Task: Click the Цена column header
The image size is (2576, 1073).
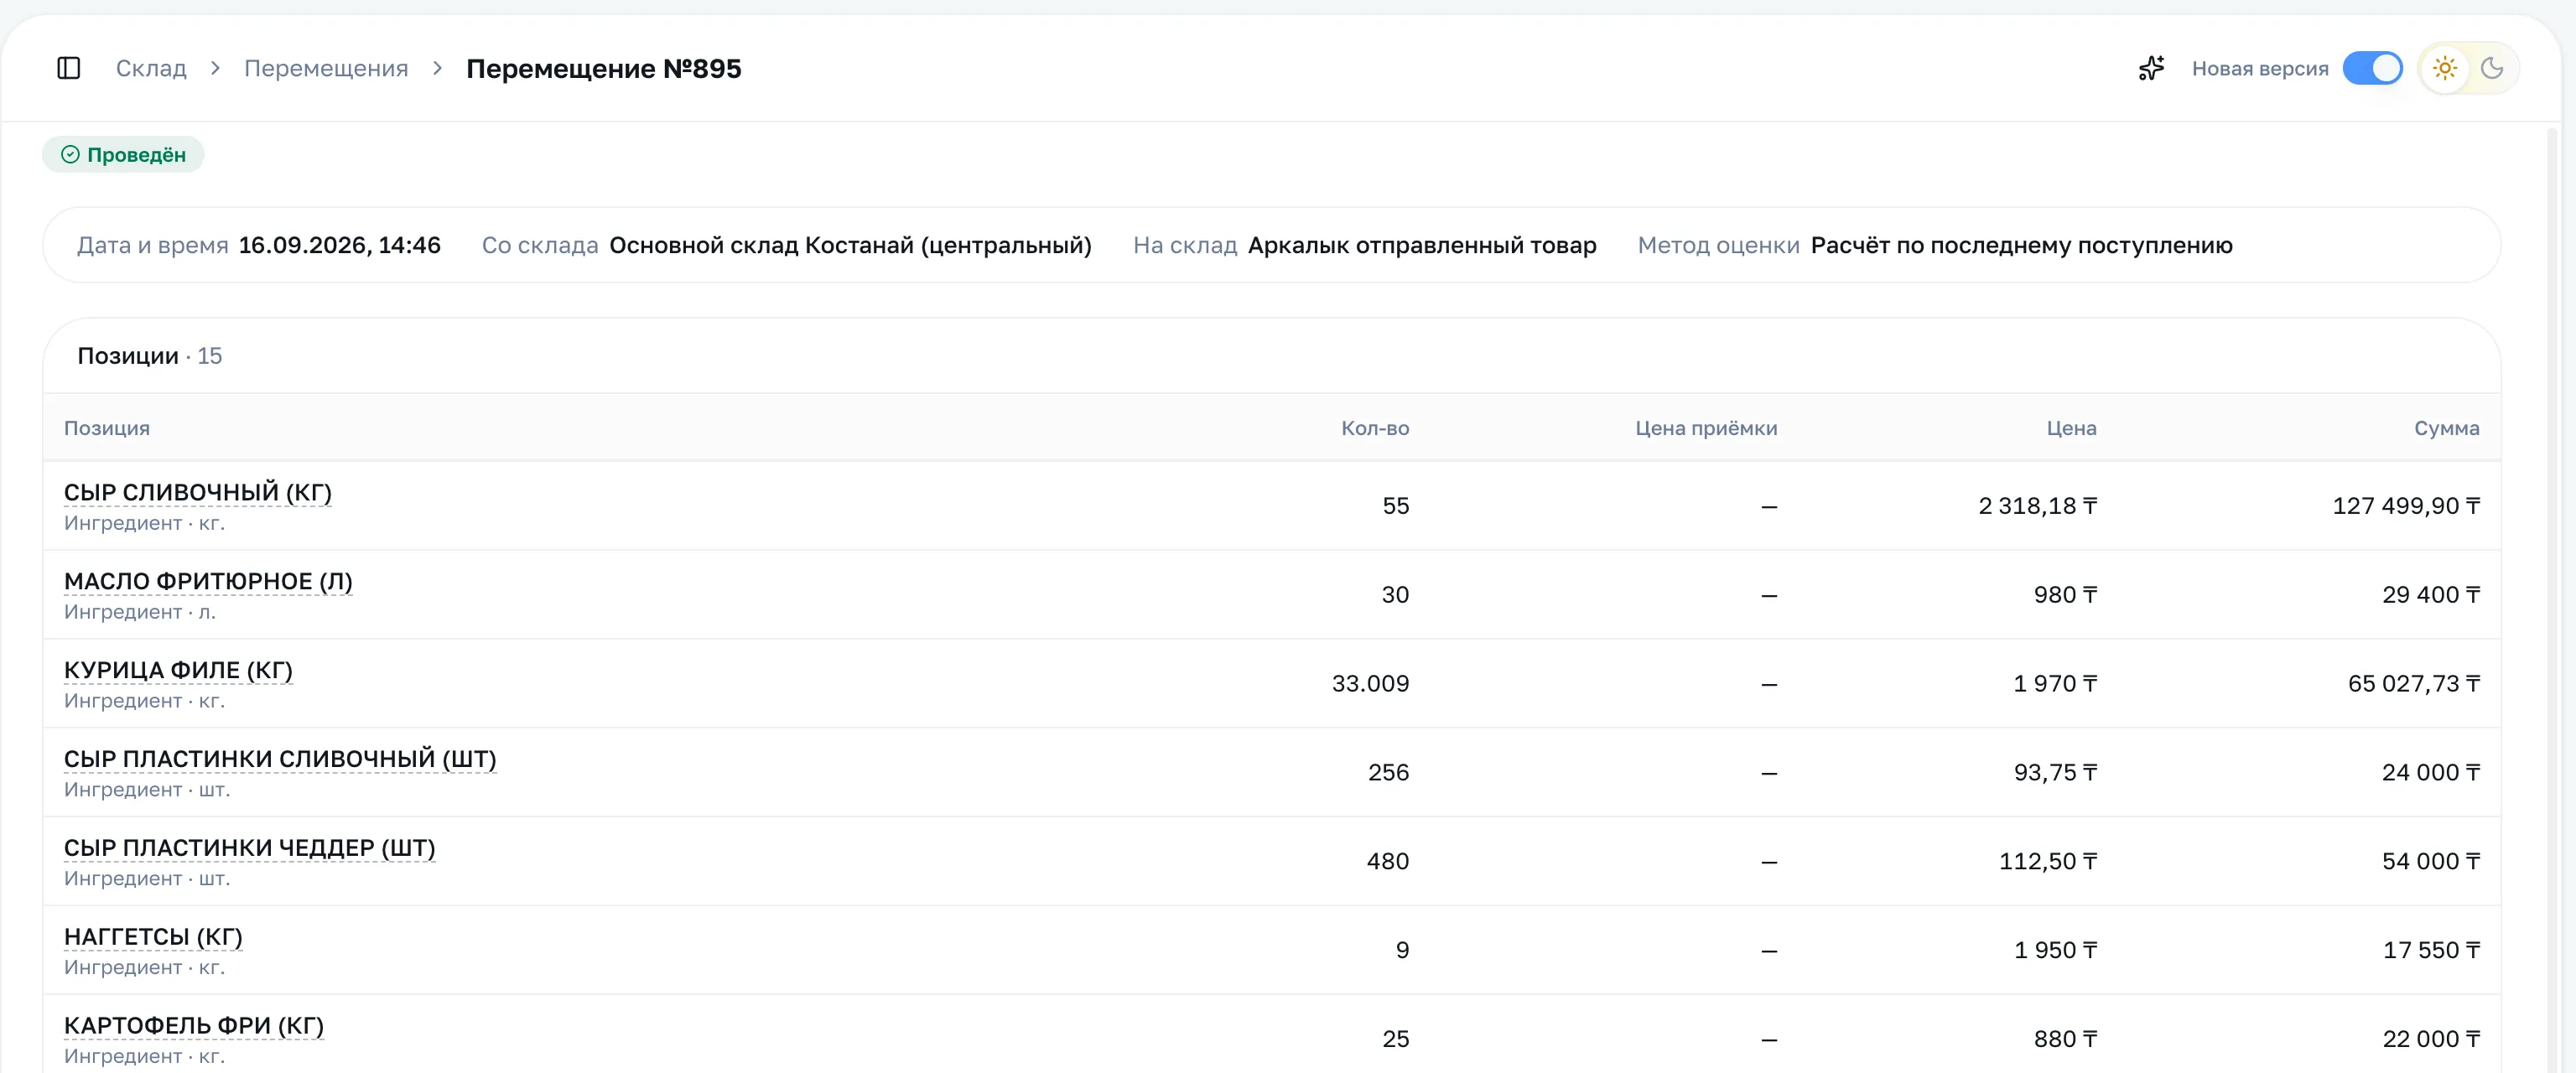Action: click(2071, 428)
